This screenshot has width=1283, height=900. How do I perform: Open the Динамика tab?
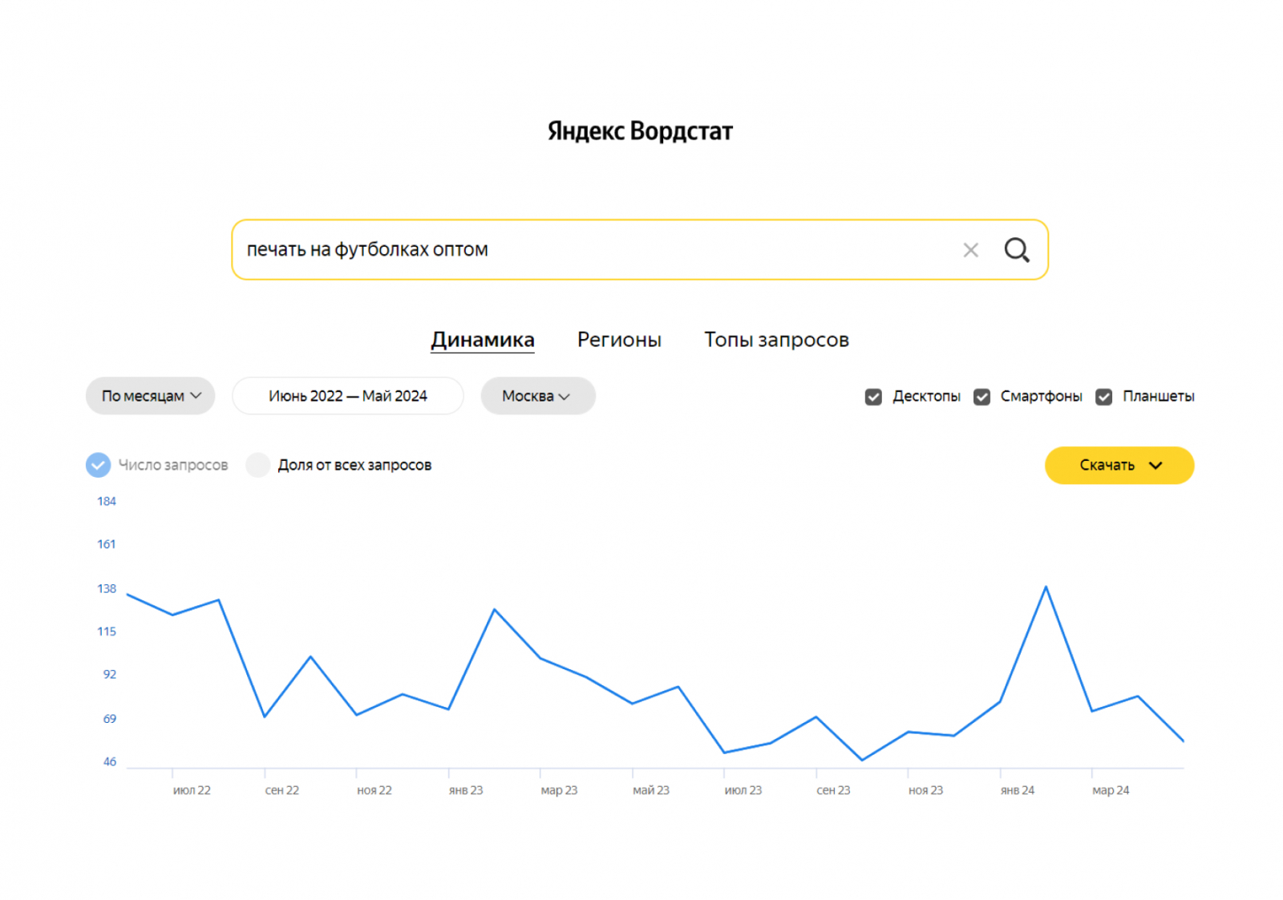coord(483,340)
